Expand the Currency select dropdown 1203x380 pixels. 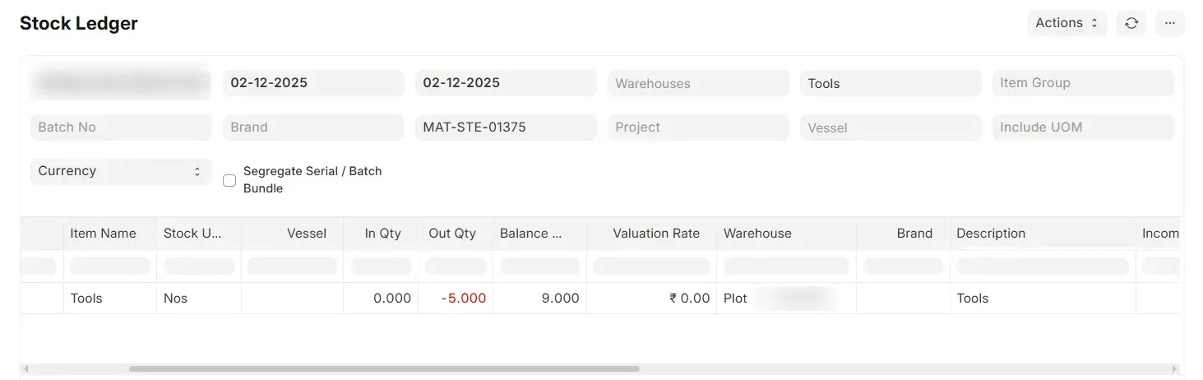(121, 171)
